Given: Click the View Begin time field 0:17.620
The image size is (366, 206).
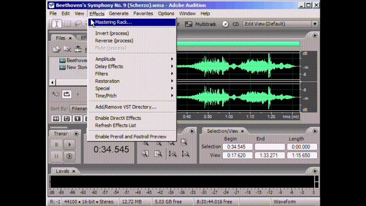Looking at the screenshot, I should click(x=237, y=155).
